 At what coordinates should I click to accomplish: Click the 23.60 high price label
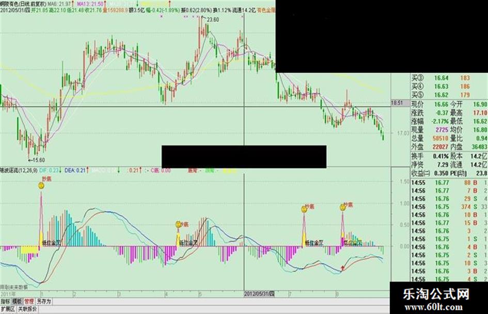(x=213, y=20)
